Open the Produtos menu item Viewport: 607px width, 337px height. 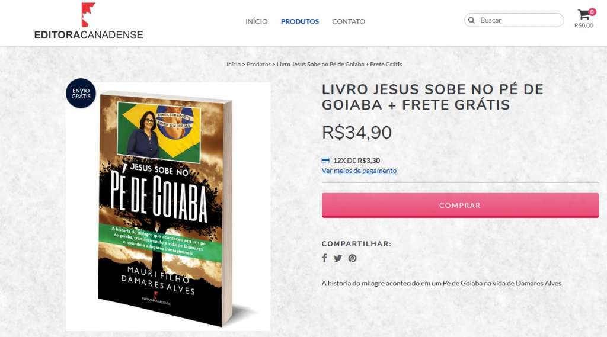[299, 21]
